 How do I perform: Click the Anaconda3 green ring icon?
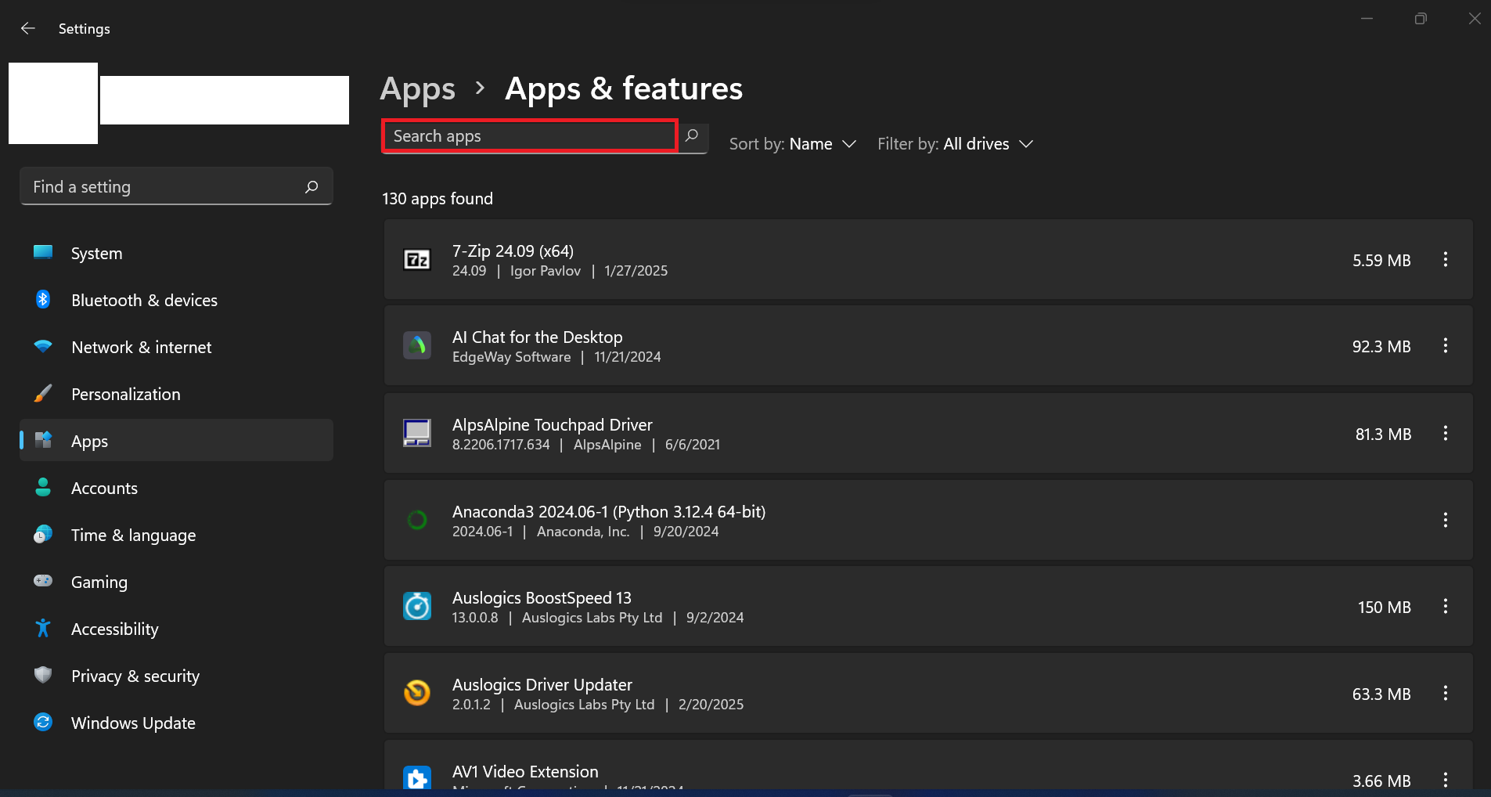(x=417, y=520)
